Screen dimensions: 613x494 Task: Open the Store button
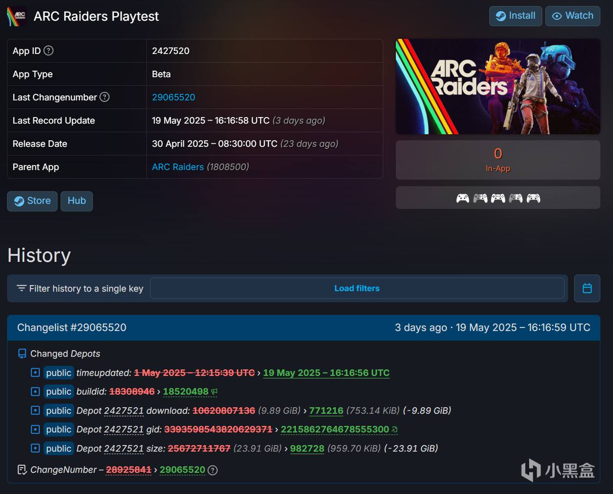[x=32, y=201]
